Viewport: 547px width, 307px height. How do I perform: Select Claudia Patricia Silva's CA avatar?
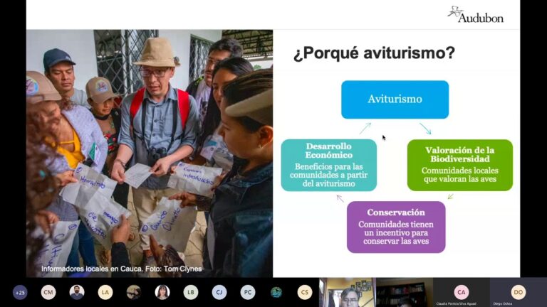462,292
